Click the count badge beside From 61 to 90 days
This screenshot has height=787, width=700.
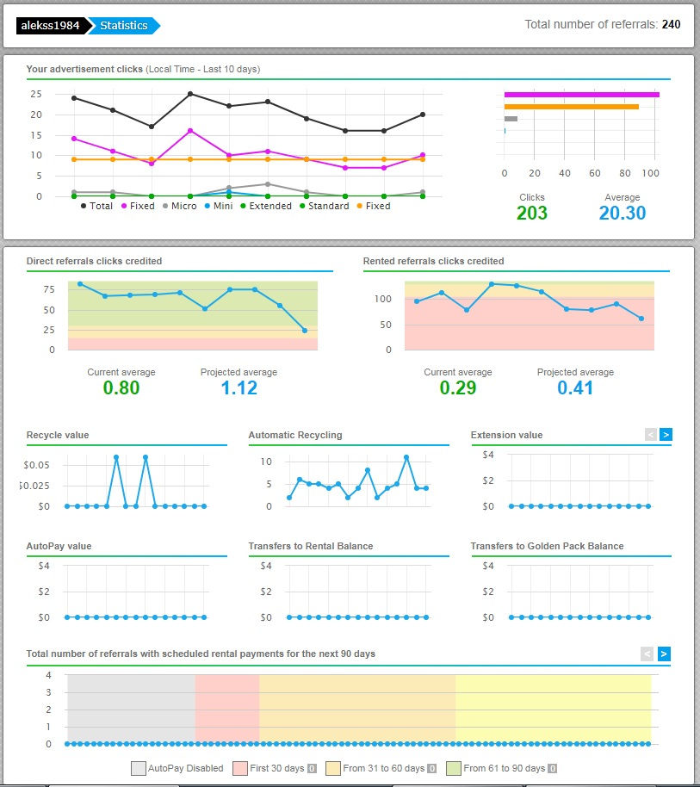point(553,768)
